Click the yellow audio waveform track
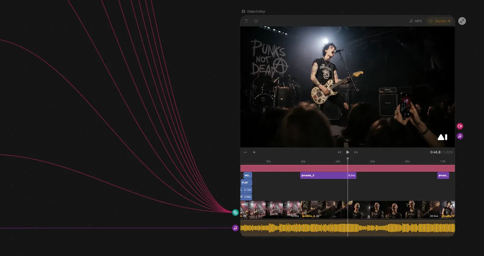Viewport: 484px width, 256px height. point(348,228)
